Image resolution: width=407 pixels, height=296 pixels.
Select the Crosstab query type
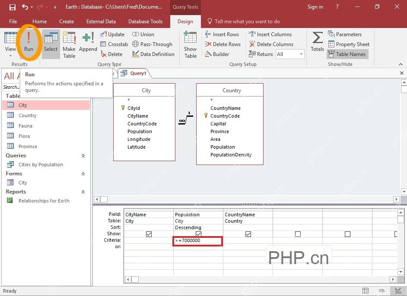(114, 44)
